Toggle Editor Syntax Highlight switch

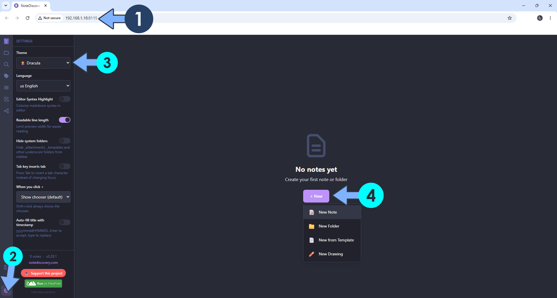click(x=65, y=99)
